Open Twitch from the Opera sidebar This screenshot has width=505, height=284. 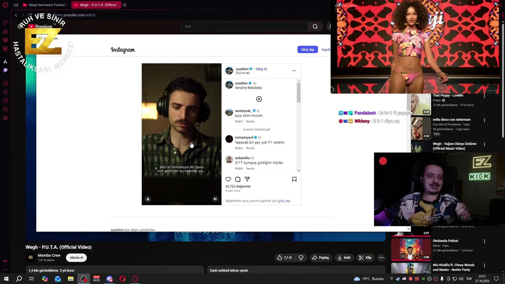(x=6, y=70)
